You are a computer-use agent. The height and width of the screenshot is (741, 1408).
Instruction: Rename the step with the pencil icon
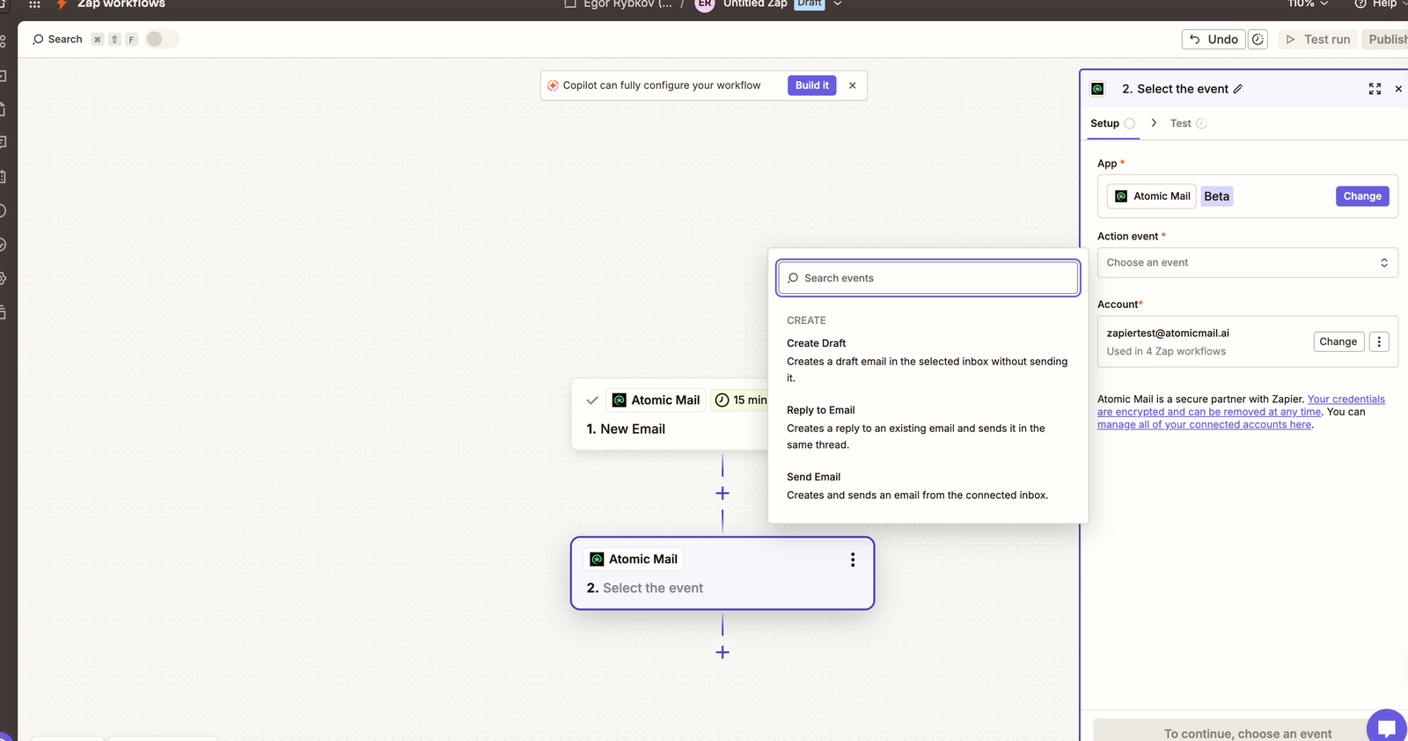[x=1238, y=89]
